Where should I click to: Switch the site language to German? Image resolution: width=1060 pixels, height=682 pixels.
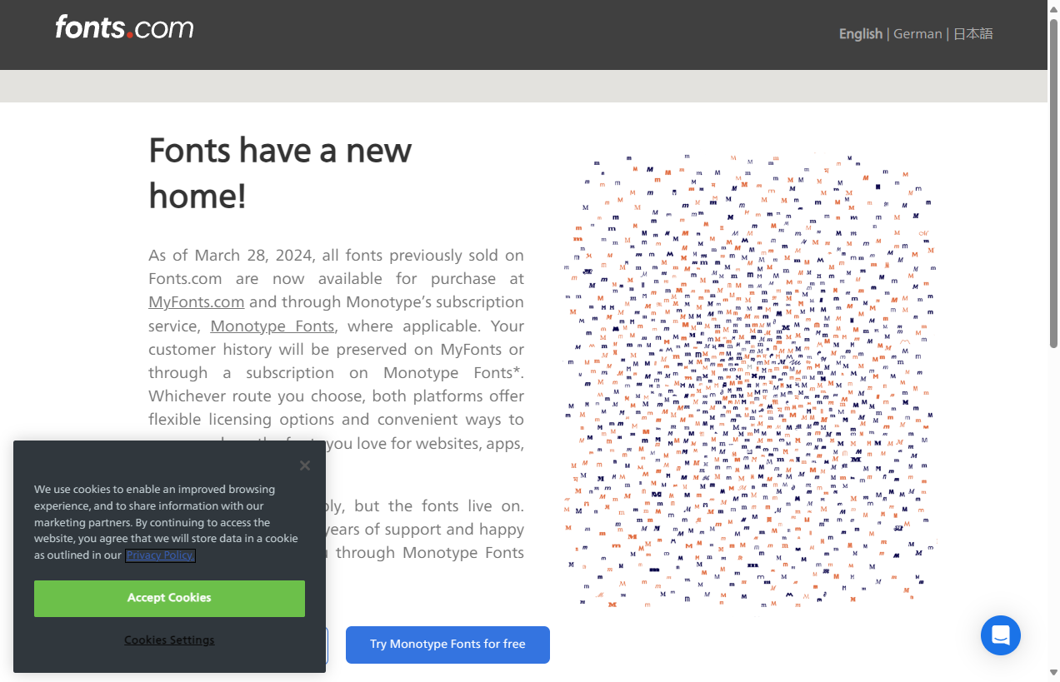(917, 33)
